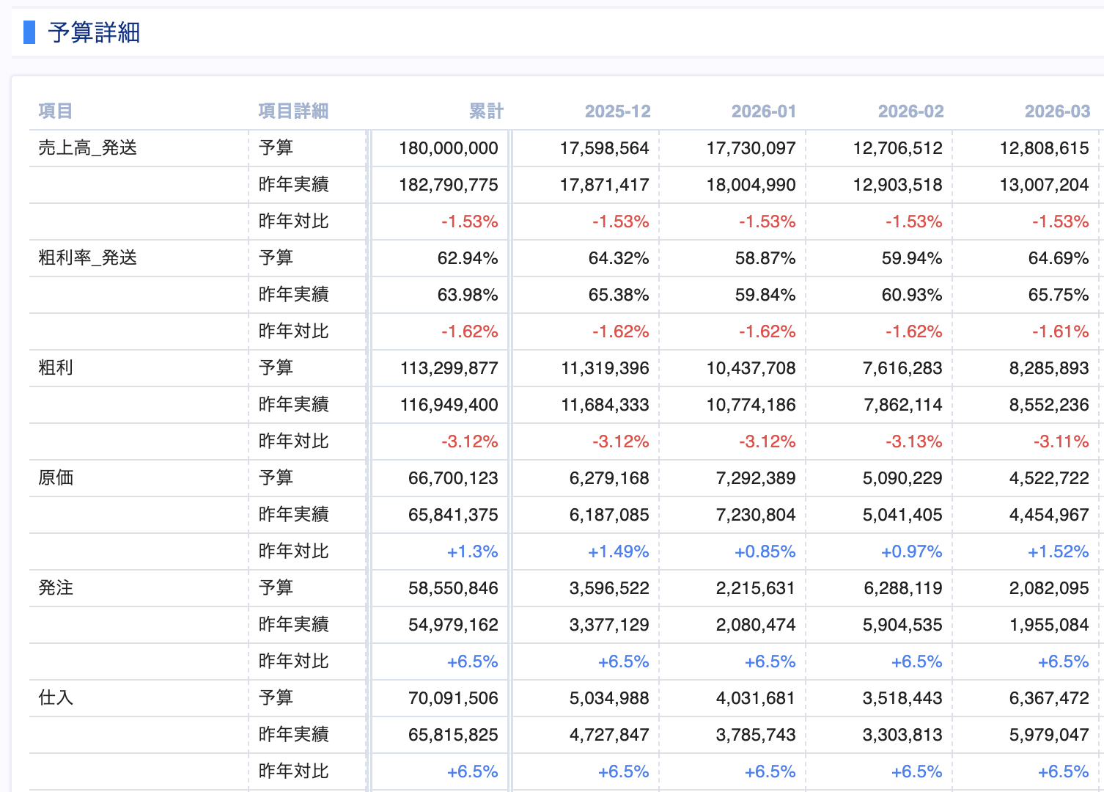The height and width of the screenshot is (792, 1104).
Task: Click the 粗利率_発送 row label
Action: pos(87,258)
